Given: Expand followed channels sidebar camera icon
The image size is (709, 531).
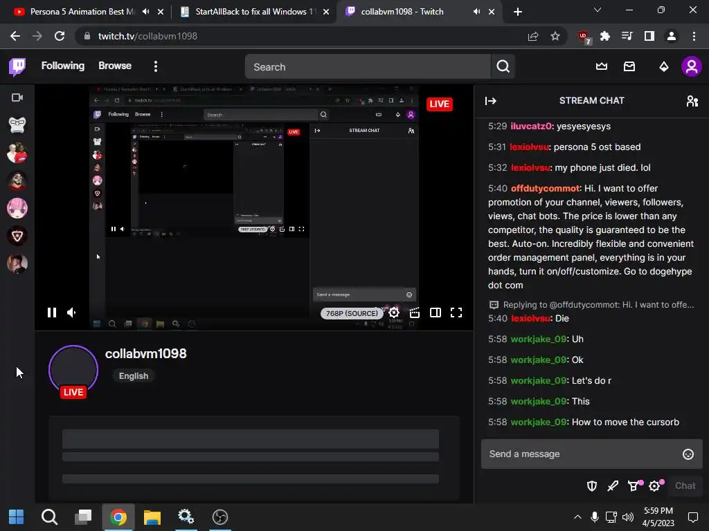Looking at the screenshot, I should [17, 97].
